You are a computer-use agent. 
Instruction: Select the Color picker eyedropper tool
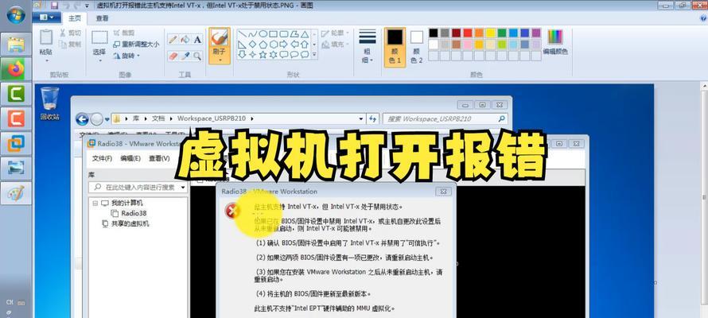pyautogui.click(x=185, y=56)
